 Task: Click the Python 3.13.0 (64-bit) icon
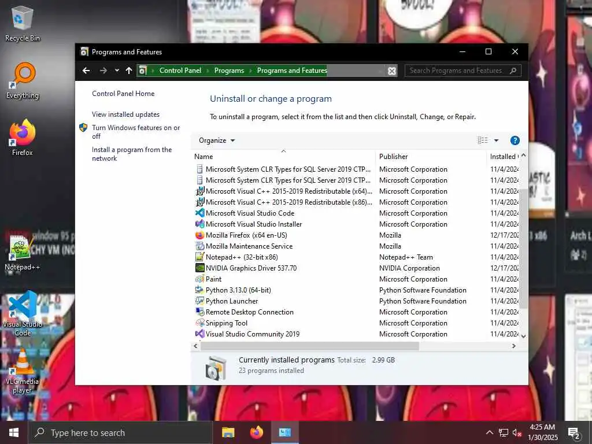[x=199, y=290]
